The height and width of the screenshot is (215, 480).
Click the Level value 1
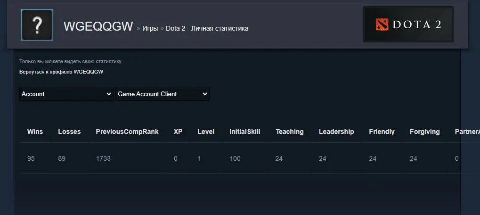[x=199, y=158]
